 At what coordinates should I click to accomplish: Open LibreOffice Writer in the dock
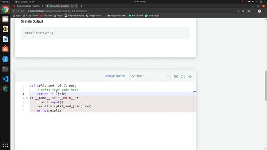pyautogui.click(x=5, y=39)
